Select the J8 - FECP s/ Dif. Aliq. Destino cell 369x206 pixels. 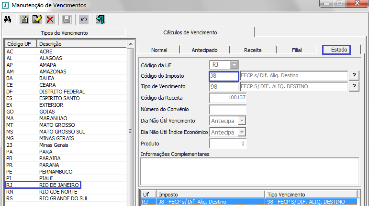[x=211, y=202]
